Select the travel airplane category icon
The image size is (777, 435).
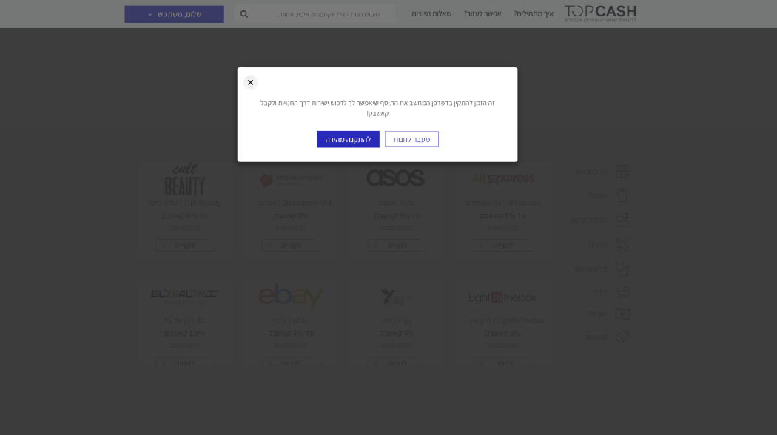tap(622, 244)
